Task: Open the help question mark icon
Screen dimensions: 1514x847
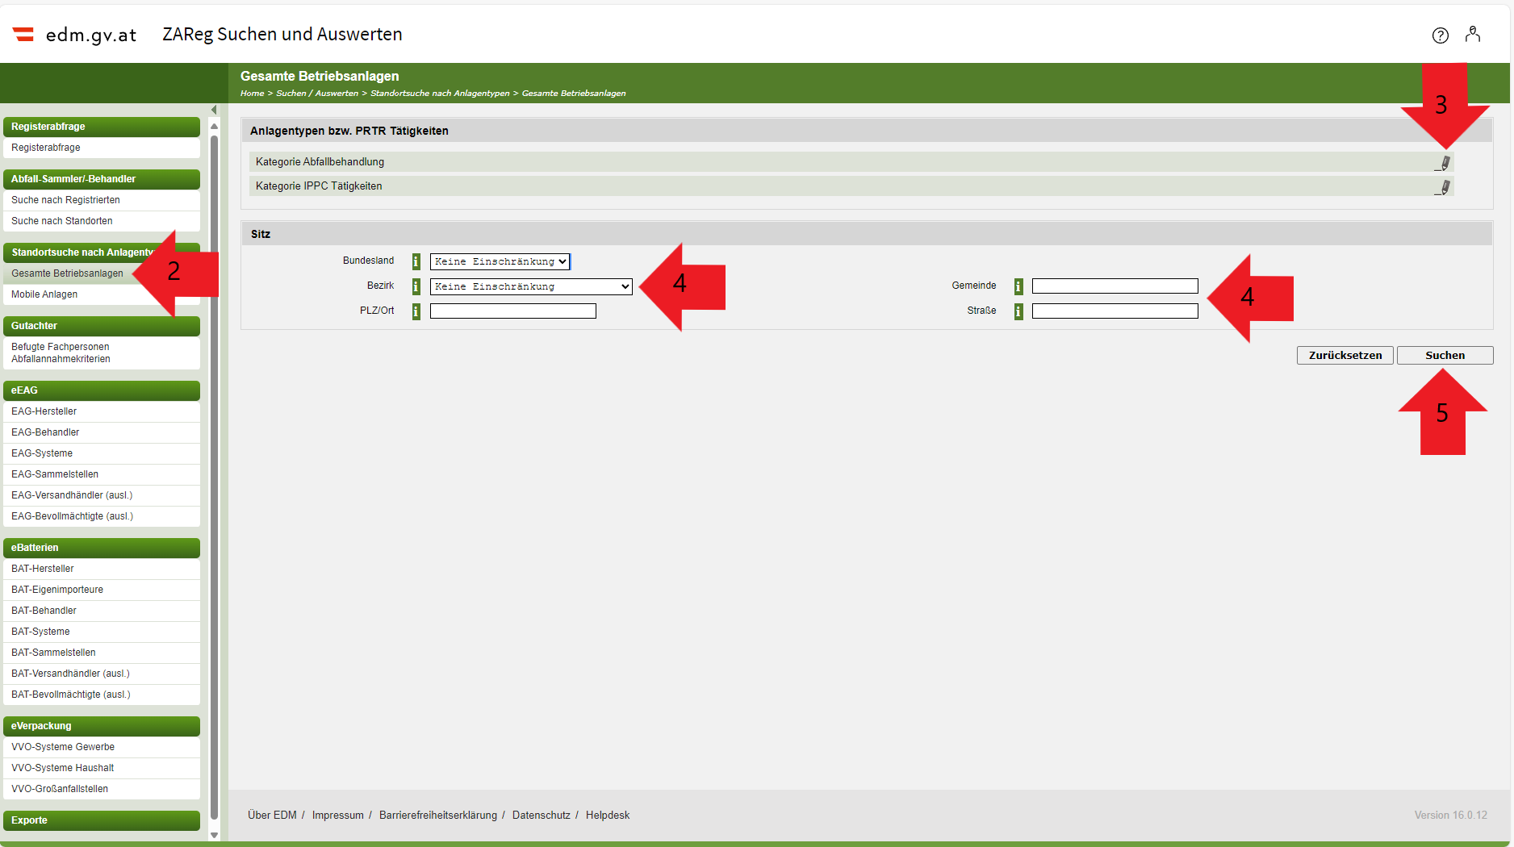Action: tap(1440, 35)
